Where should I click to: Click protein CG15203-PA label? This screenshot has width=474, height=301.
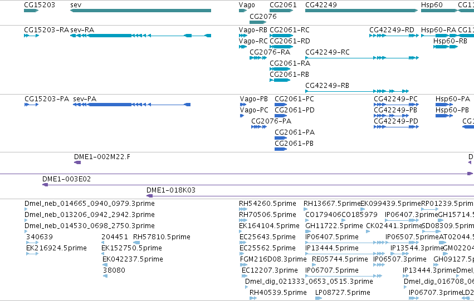(47, 99)
